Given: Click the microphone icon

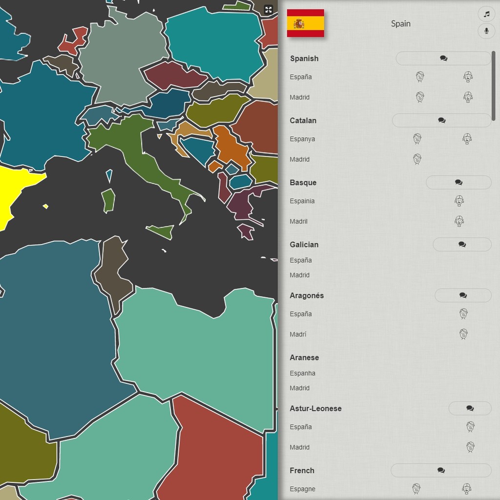Looking at the screenshot, I should point(486,31).
